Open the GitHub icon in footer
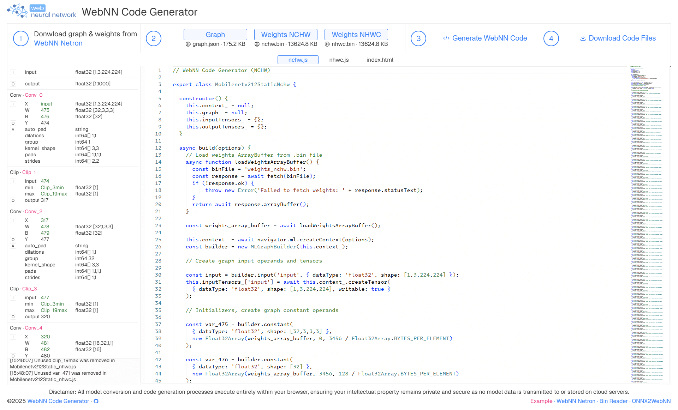 96,401
